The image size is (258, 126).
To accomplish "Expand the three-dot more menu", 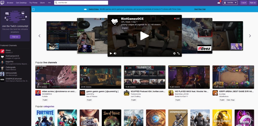I will tap(49, 3).
